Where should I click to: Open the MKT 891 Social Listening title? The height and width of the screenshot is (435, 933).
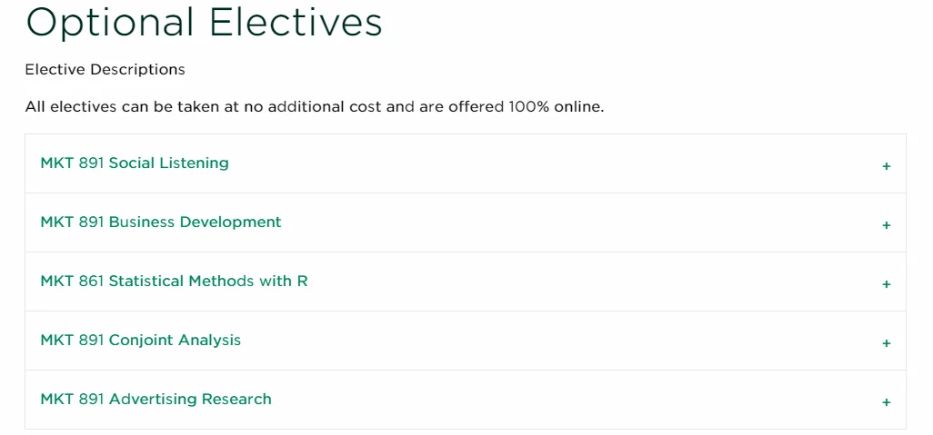(135, 163)
